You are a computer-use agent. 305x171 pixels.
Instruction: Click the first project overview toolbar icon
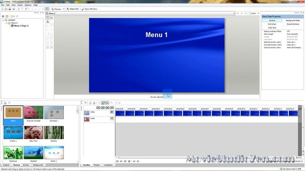[x=3, y=16]
